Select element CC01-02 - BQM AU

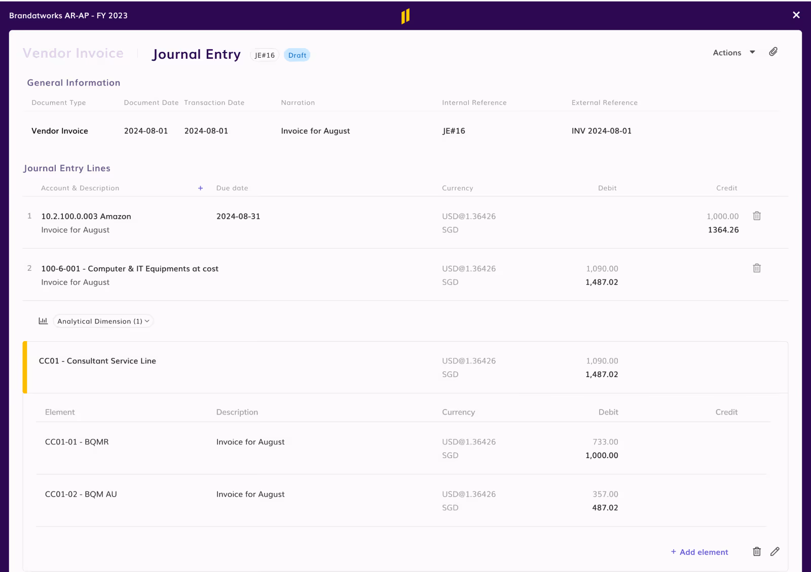[x=81, y=494]
